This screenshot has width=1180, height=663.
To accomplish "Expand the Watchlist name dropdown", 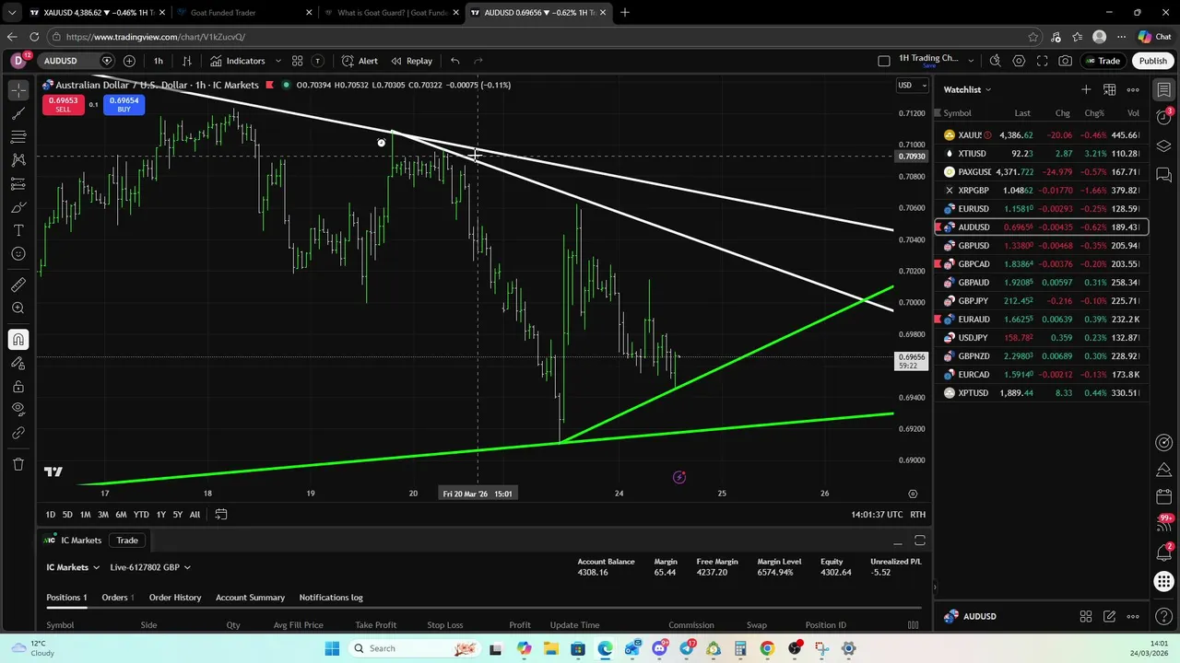I will 967,89.
